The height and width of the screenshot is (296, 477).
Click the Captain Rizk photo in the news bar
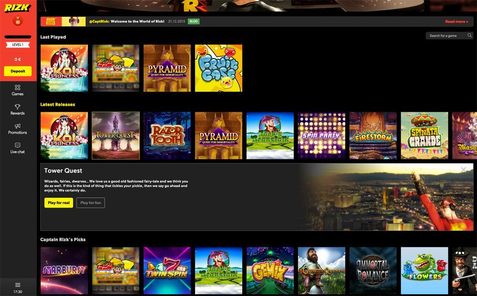[x=73, y=21]
